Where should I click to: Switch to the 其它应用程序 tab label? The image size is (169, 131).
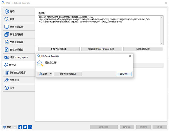tap(17, 34)
